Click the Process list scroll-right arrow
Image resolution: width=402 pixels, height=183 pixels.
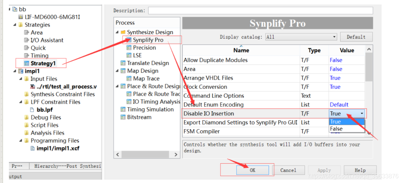[x=176, y=155]
